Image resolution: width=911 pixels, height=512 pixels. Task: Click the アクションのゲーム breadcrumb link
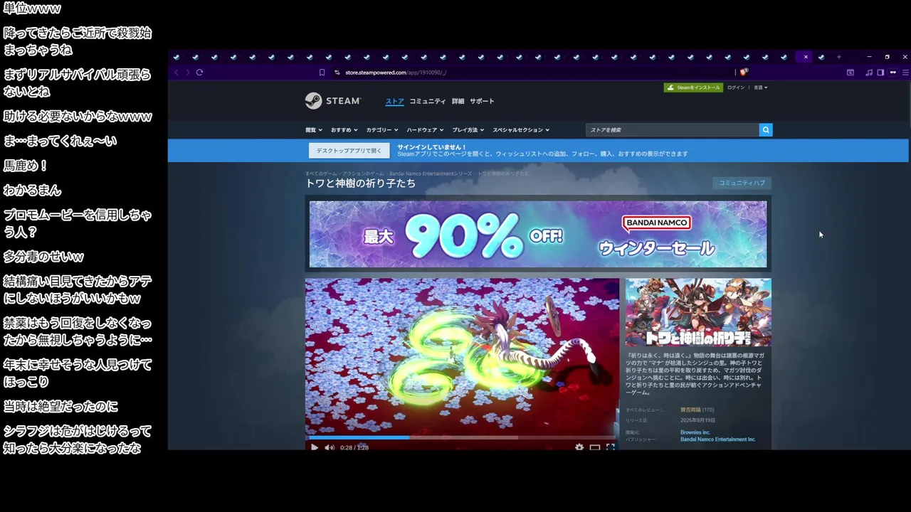[x=363, y=174]
